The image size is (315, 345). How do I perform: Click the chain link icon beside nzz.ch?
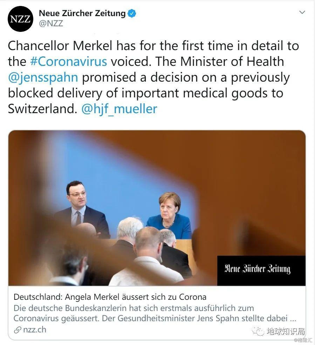(17, 330)
